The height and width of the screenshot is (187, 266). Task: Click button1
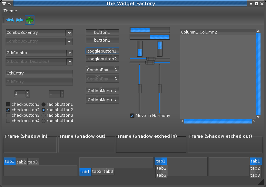(102, 33)
